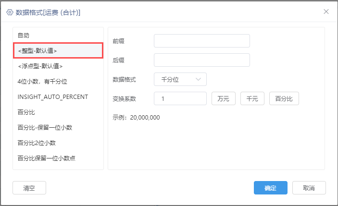This screenshot has height=206, width=338.
Task: Select the 自动 format option
Action: point(58,36)
